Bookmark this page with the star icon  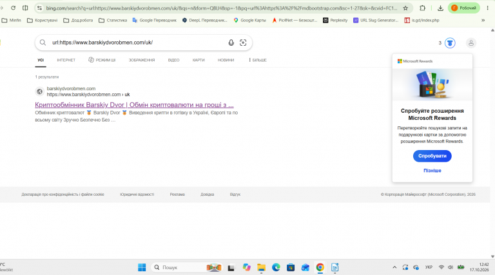click(405, 8)
